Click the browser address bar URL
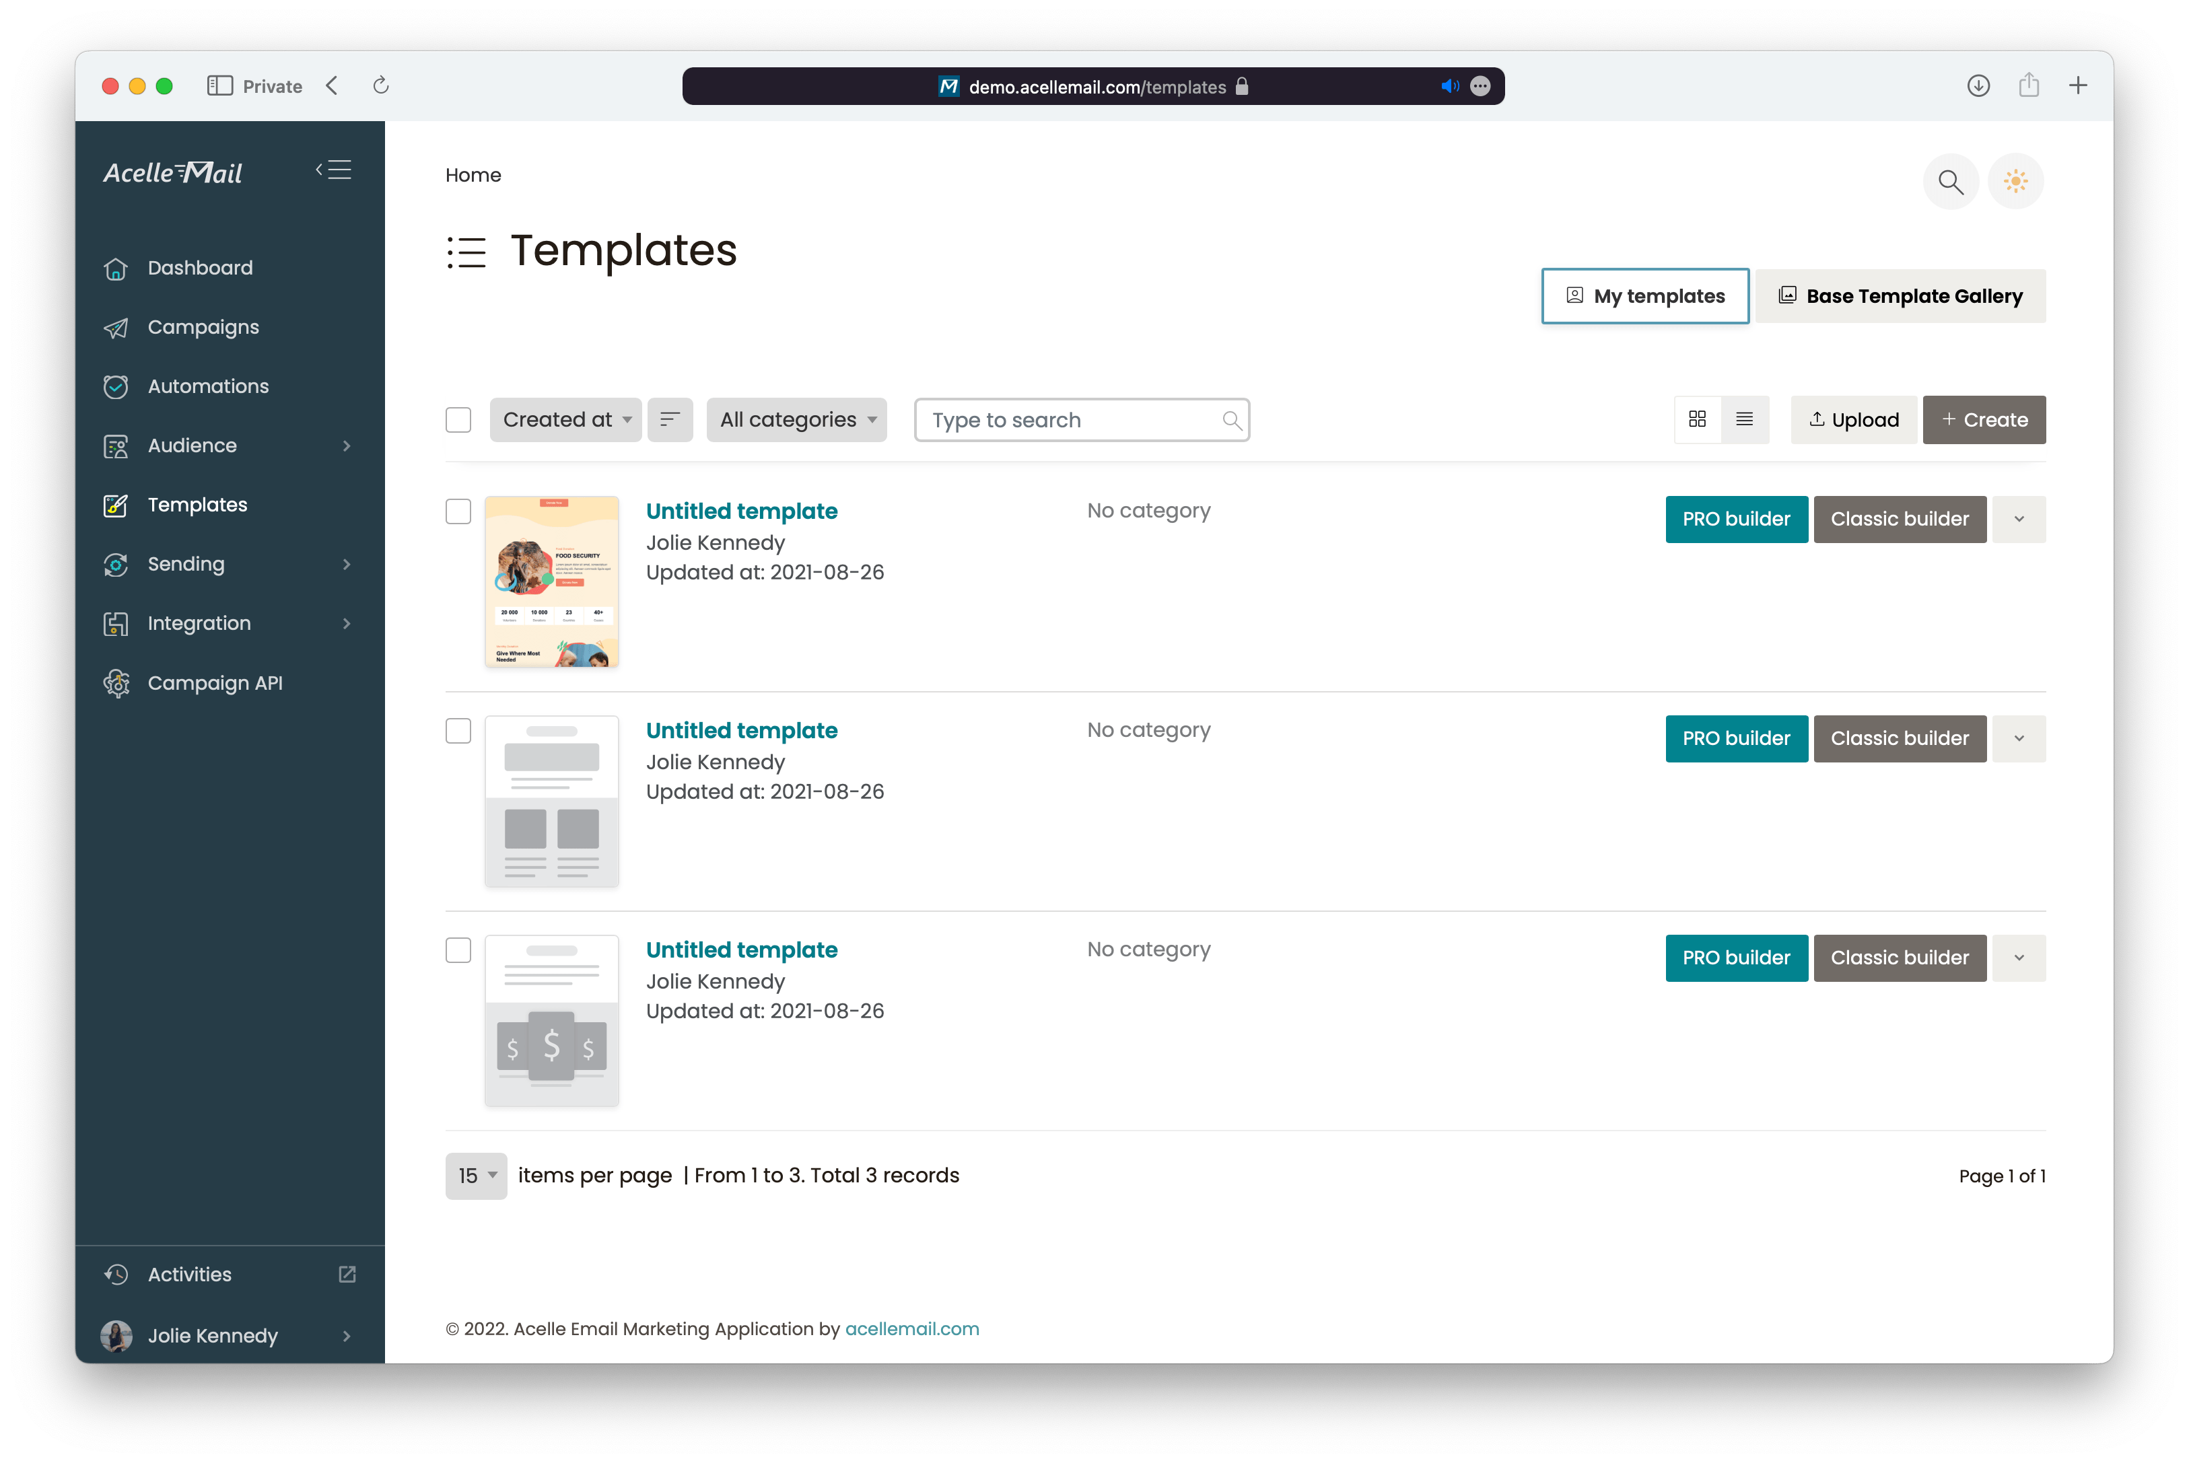The width and height of the screenshot is (2189, 1463). (1097, 87)
